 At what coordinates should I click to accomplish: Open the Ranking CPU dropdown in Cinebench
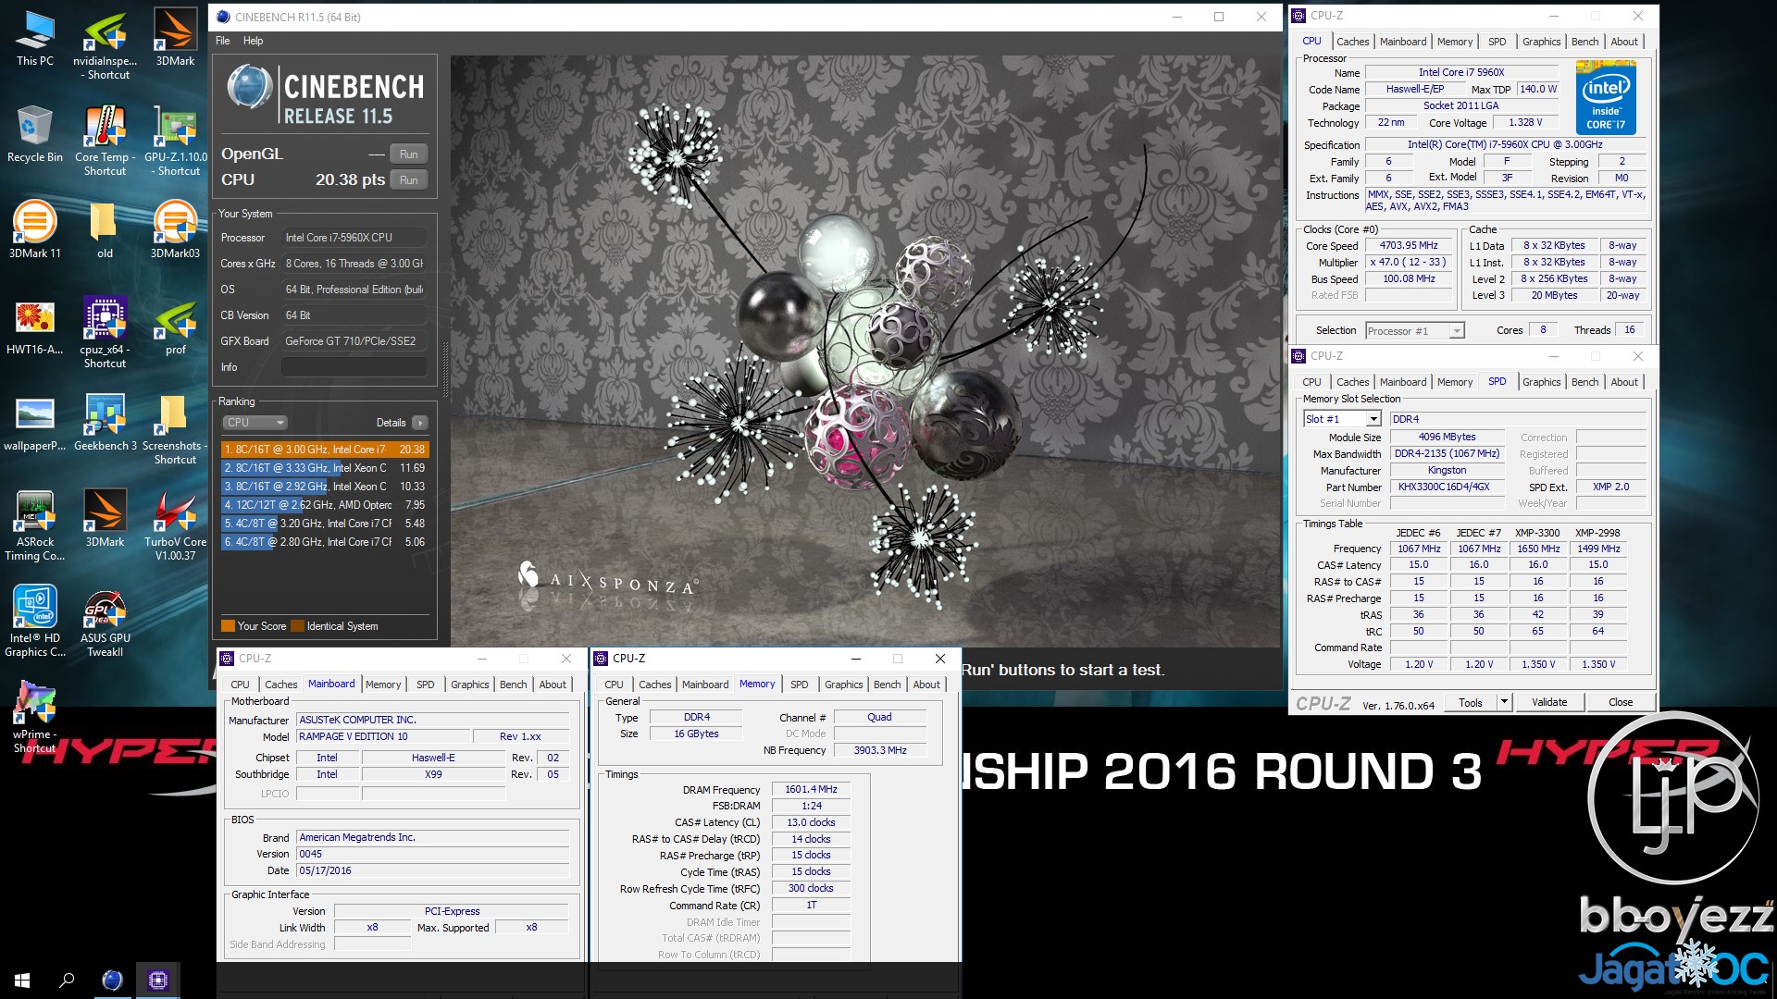[255, 423]
